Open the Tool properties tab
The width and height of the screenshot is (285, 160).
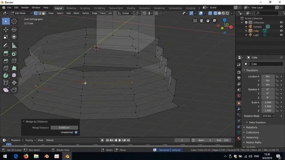(239, 65)
